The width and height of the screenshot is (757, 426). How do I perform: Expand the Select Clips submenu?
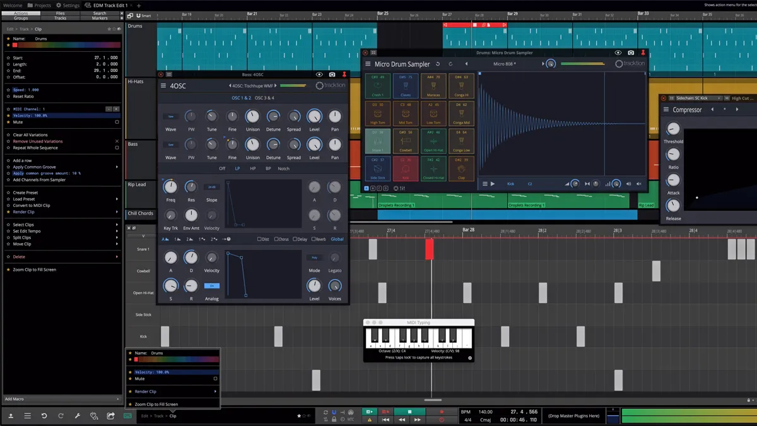pyautogui.click(x=117, y=225)
